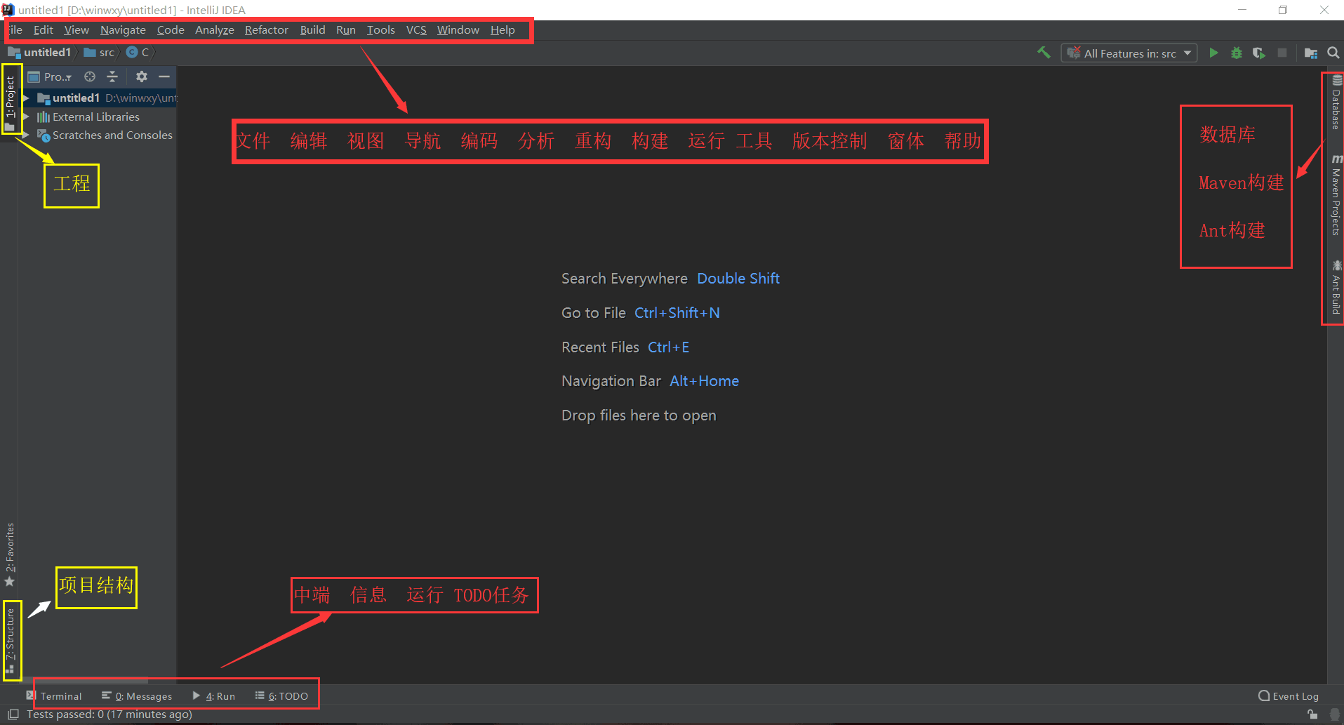Click 'Tests passed: 0' status message
1344x725 pixels.
click(x=109, y=714)
